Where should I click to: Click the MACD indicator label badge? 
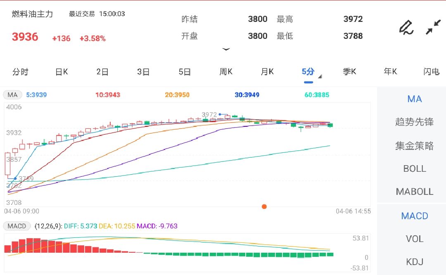(x=17, y=226)
